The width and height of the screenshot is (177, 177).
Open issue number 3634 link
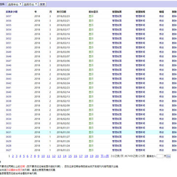pyautogui.click(x=8, y=119)
